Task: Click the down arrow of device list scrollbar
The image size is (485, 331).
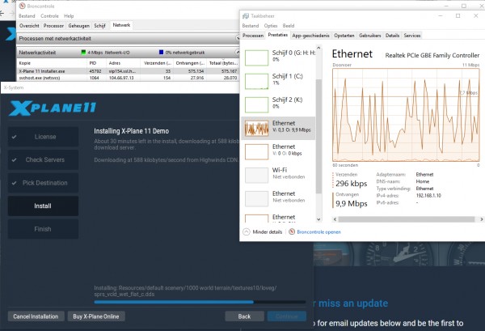Action: pyautogui.click(x=319, y=219)
